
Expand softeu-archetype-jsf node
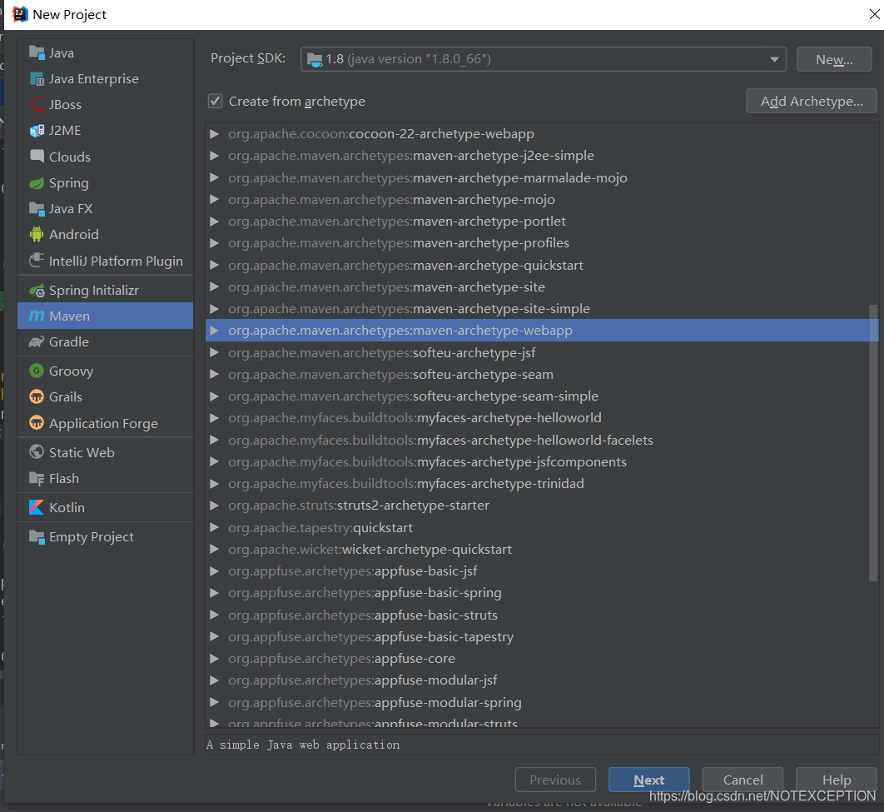pyautogui.click(x=214, y=352)
